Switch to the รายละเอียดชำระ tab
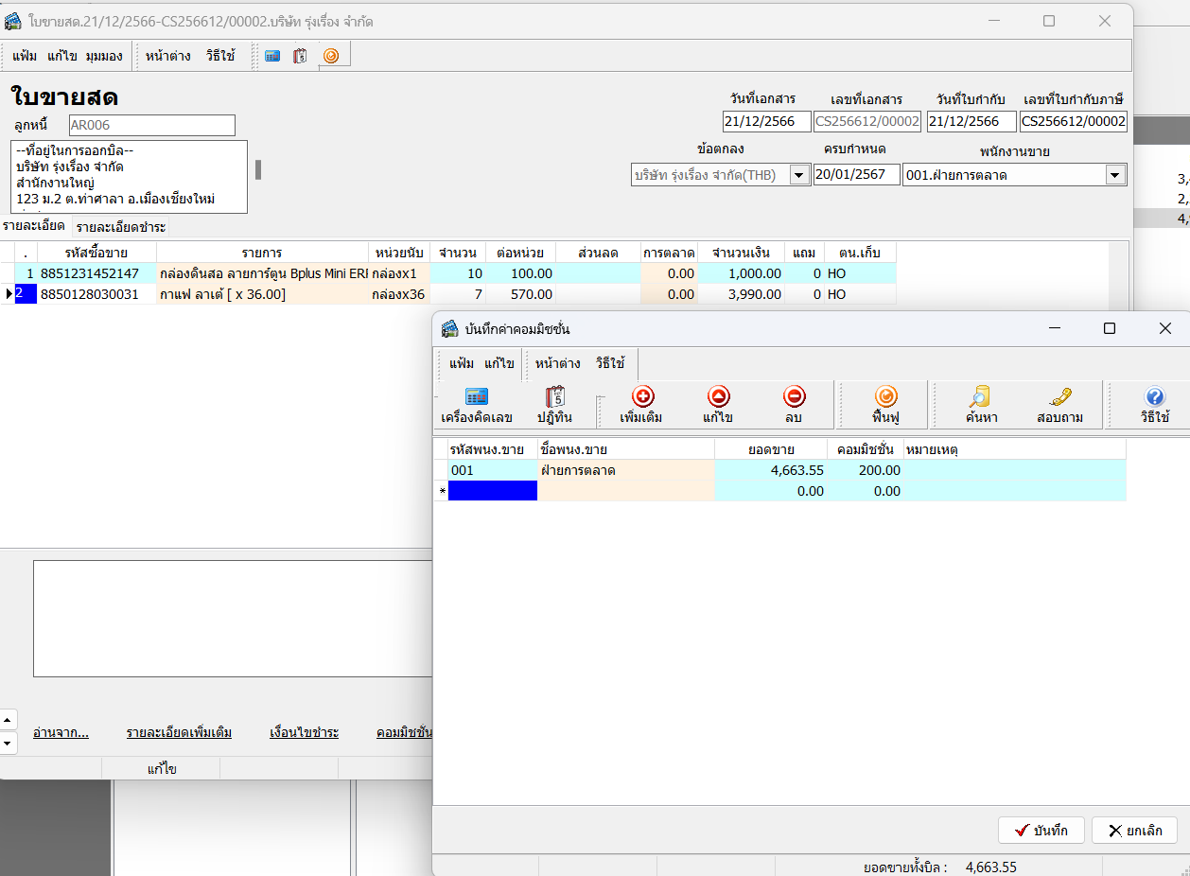This screenshot has height=876, width=1190. pos(121,227)
